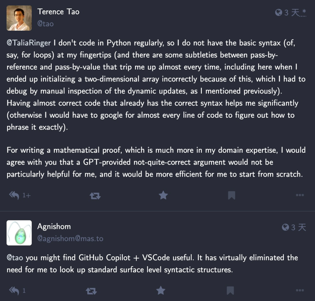This screenshot has height=301, width=315.
Task: Click the @TaliaRinger mention link
Action: point(29,43)
